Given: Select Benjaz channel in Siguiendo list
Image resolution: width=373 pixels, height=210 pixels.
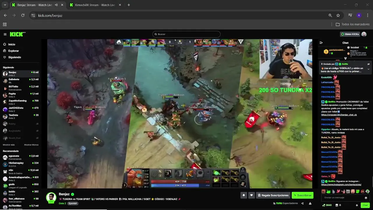Looking at the screenshot, I should [x=20, y=73].
